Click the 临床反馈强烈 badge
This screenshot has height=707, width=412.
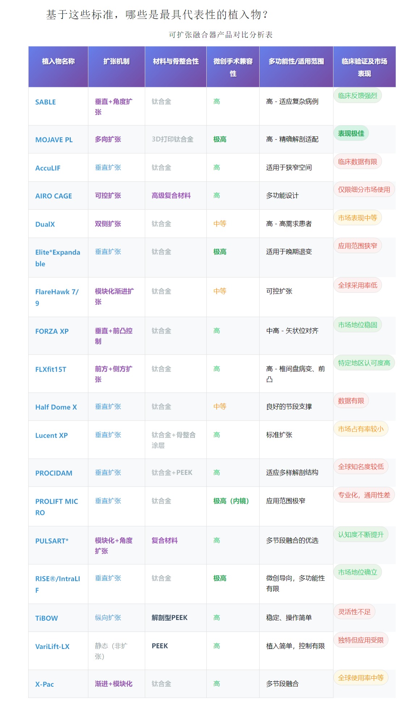357,96
